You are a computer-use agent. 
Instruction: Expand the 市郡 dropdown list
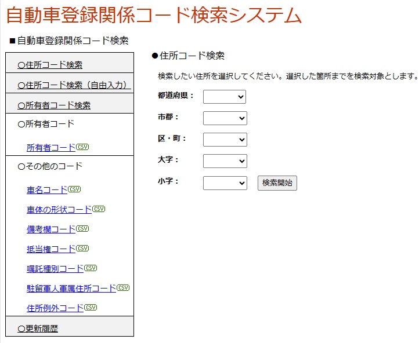pyautogui.click(x=225, y=118)
